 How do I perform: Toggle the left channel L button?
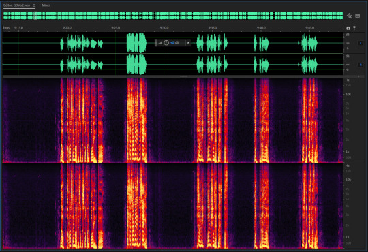[361, 43]
